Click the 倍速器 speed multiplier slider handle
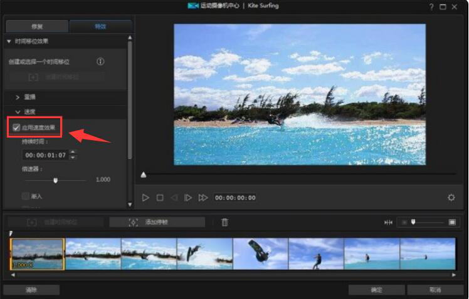Viewport: 469px width, 299px height. tap(56, 180)
